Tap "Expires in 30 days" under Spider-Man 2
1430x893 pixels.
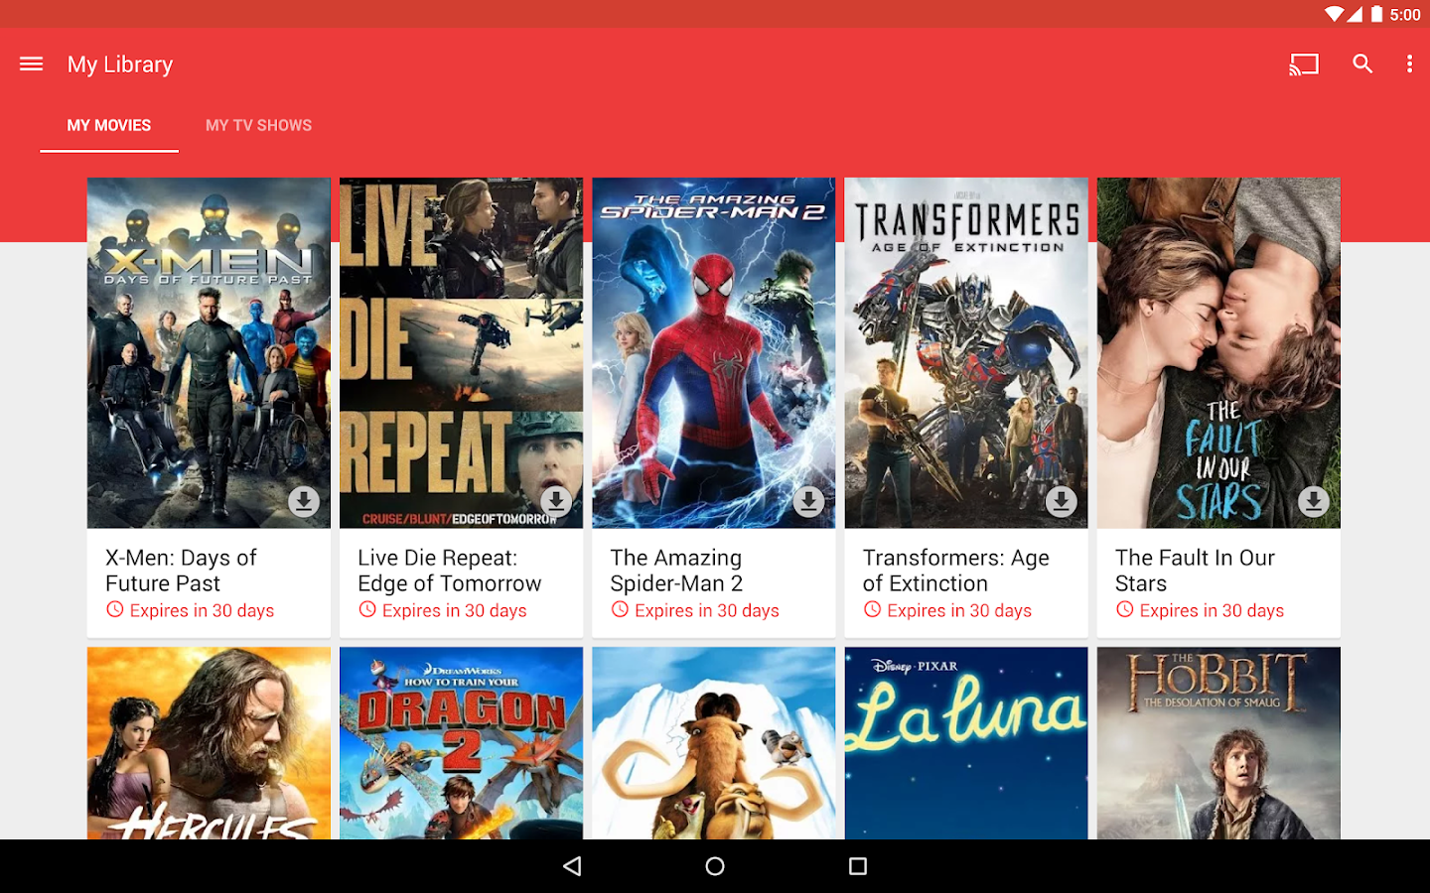click(706, 610)
